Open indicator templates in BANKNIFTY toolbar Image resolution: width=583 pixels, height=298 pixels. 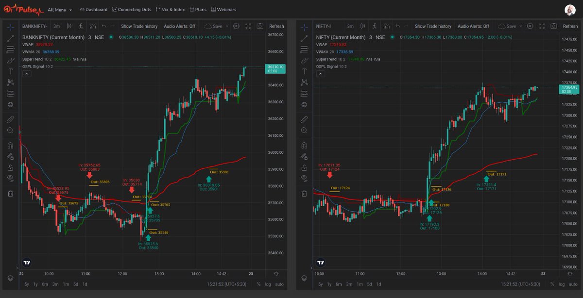[92, 26]
